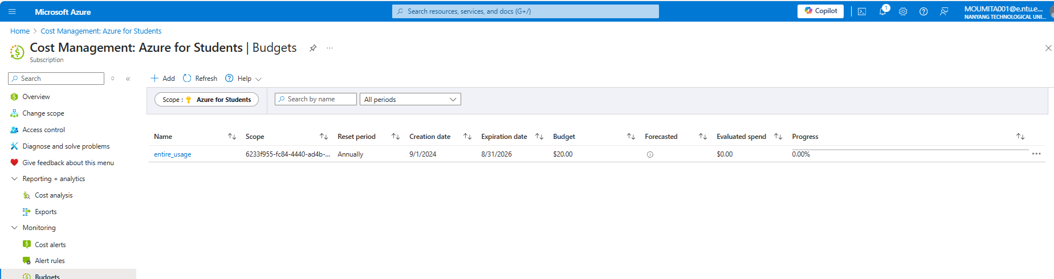Launch Copilot from the header
The image size is (1054, 279).
(820, 11)
